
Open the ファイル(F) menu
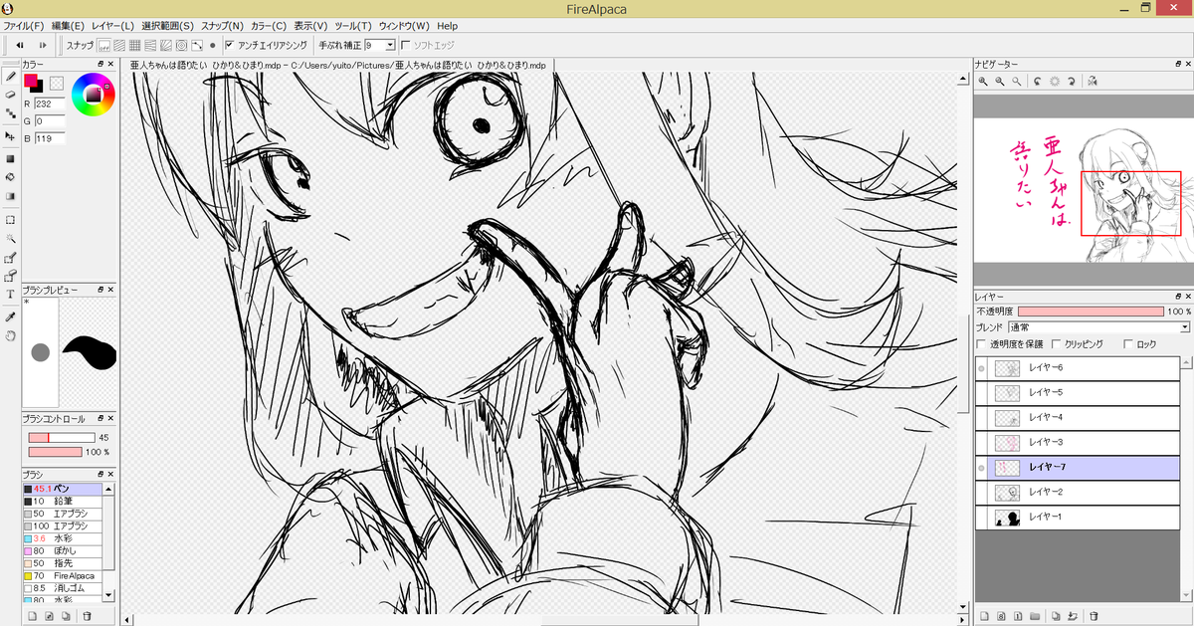pos(23,25)
